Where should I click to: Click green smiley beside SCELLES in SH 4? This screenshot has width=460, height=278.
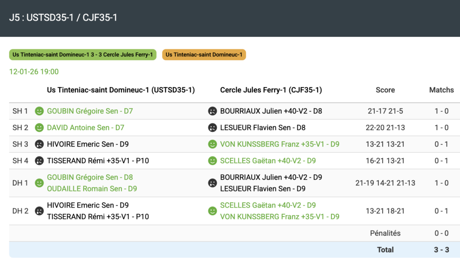212,161
